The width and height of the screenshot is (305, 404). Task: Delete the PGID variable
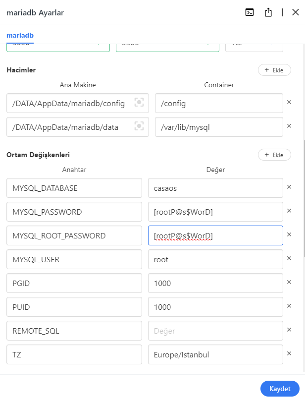point(289,282)
